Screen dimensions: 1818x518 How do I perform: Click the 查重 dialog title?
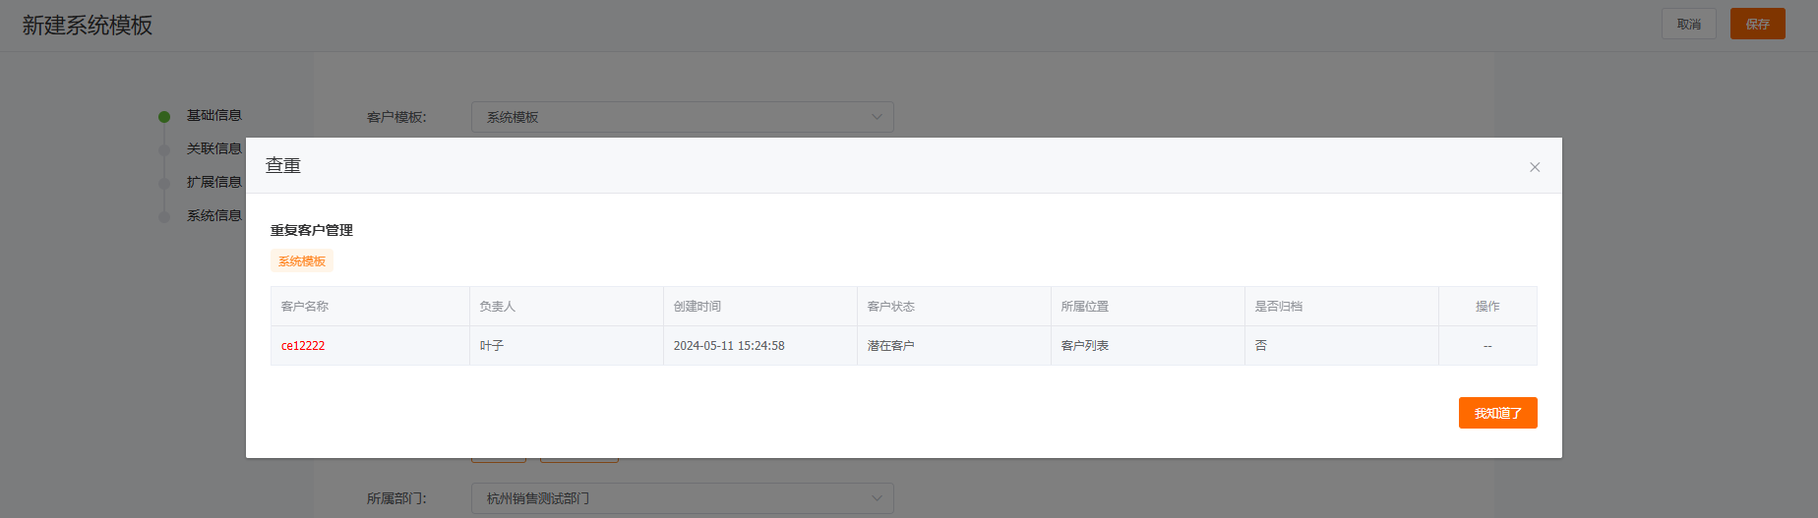point(283,166)
